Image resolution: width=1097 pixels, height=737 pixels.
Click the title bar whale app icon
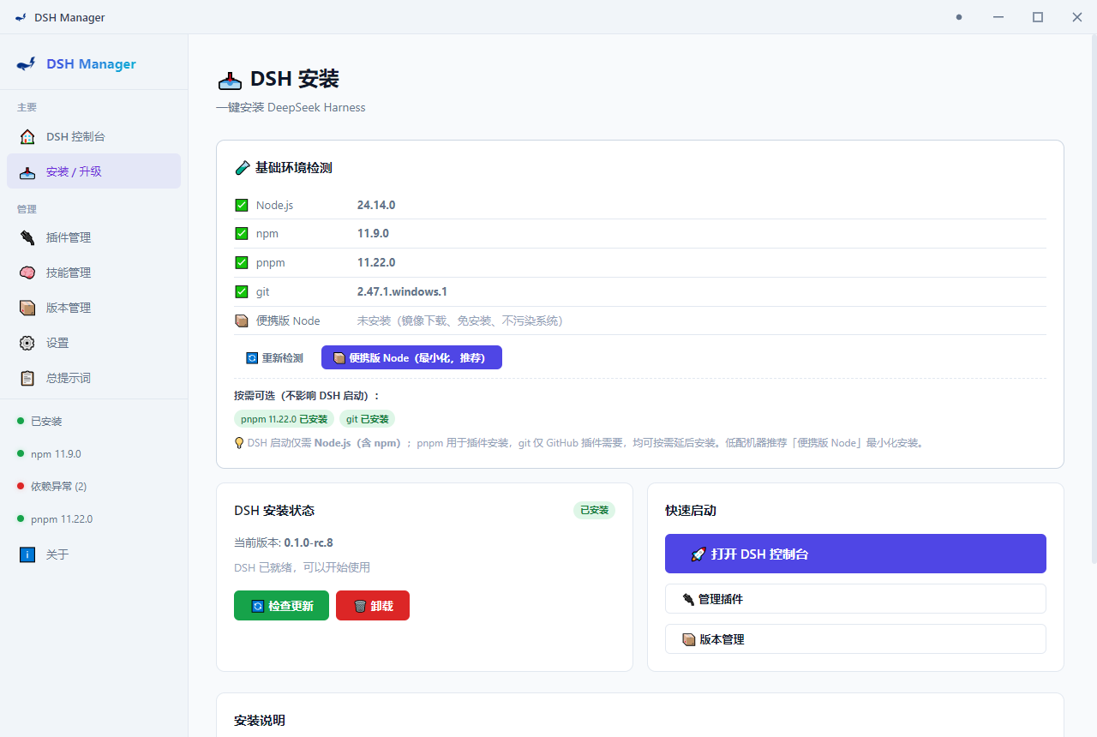(x=21, y=17)
